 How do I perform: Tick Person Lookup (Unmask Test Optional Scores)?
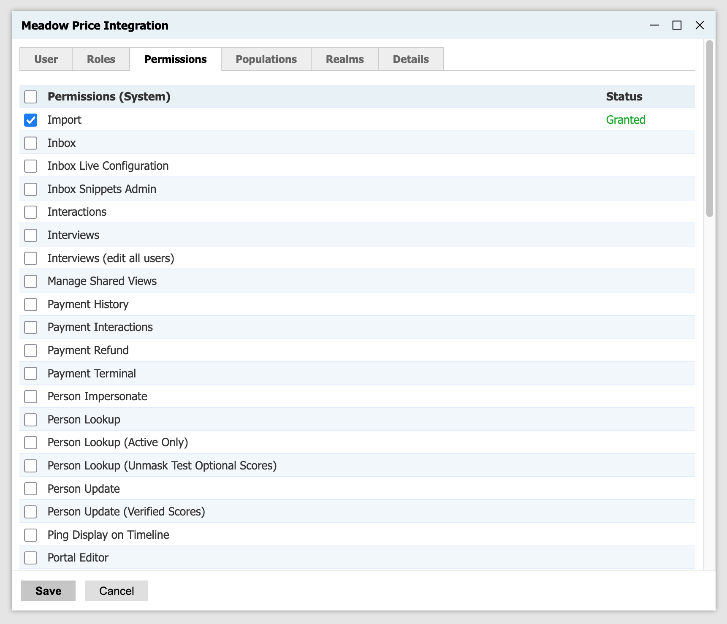(30, 466)
